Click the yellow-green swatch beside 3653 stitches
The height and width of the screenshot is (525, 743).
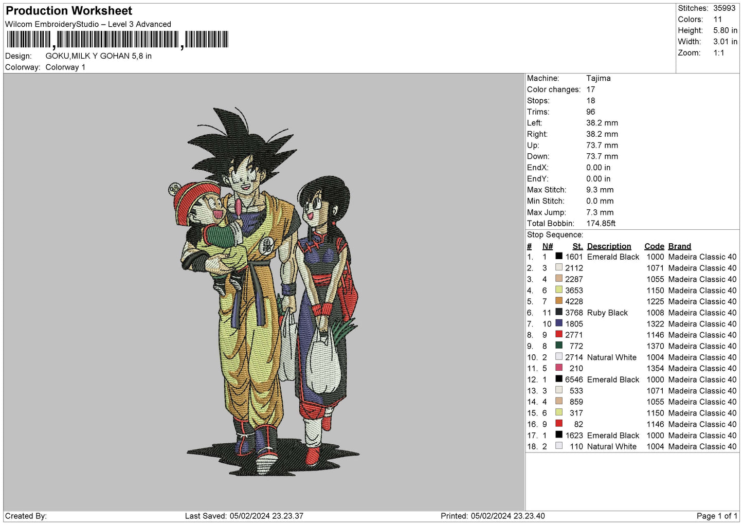pos(559,289)
